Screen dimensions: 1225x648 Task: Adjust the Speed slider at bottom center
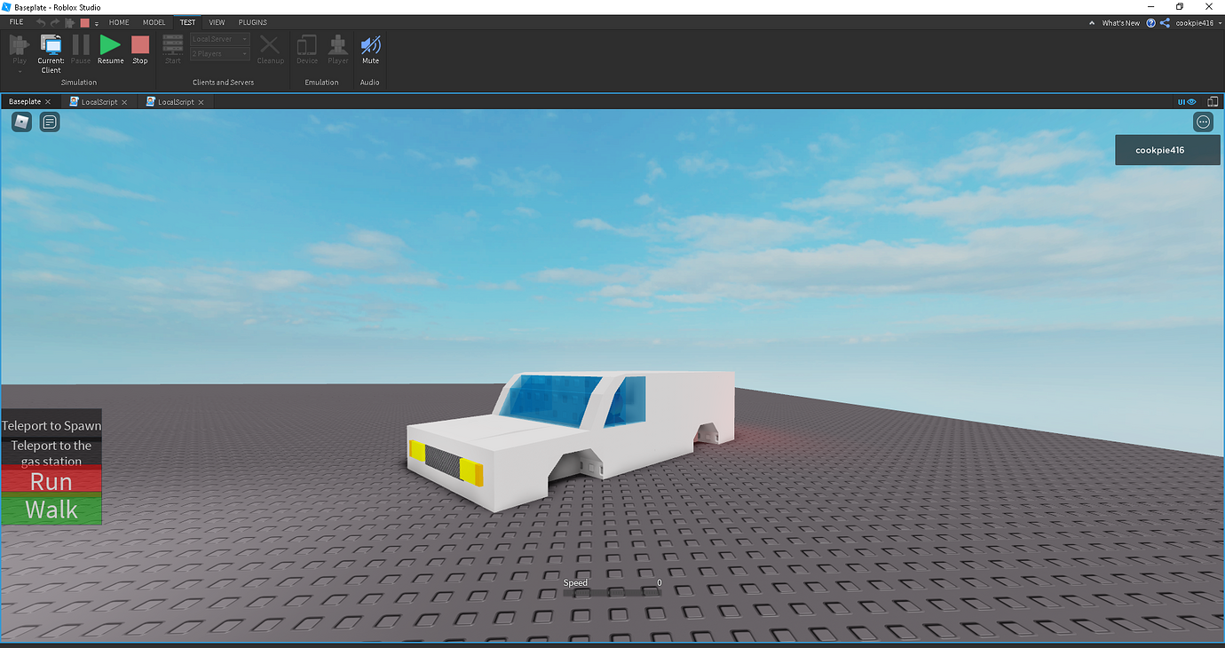tap(612, 592)
